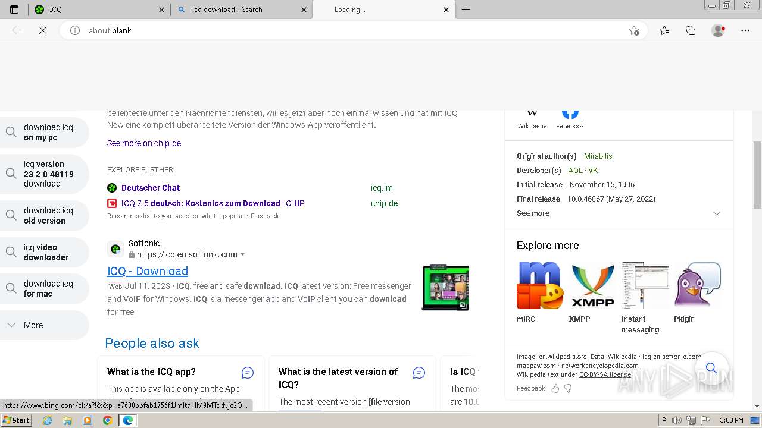Close the ICQ tab

point(162,10)
